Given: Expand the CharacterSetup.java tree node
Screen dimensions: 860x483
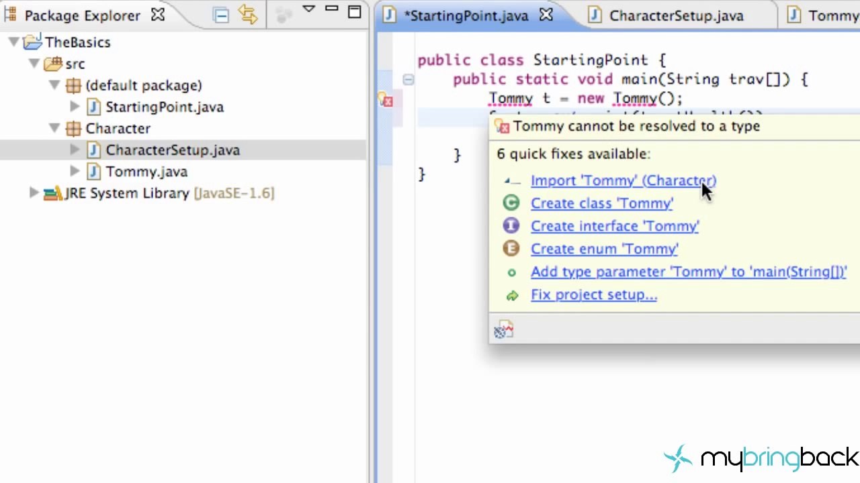Looking at the screenshot, I should coord(75,150).
